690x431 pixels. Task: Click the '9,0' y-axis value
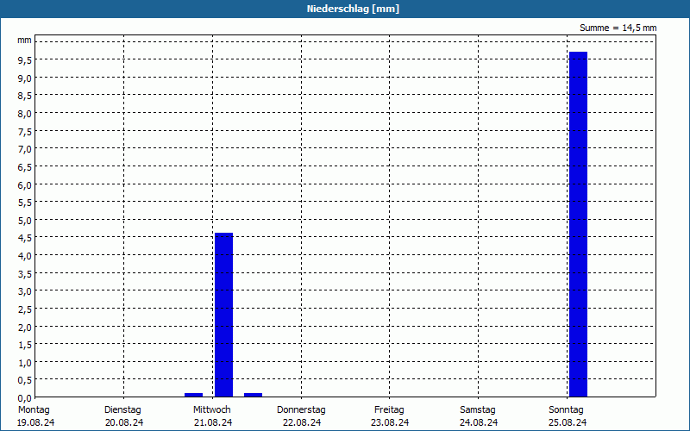click(x=25, y=78)
